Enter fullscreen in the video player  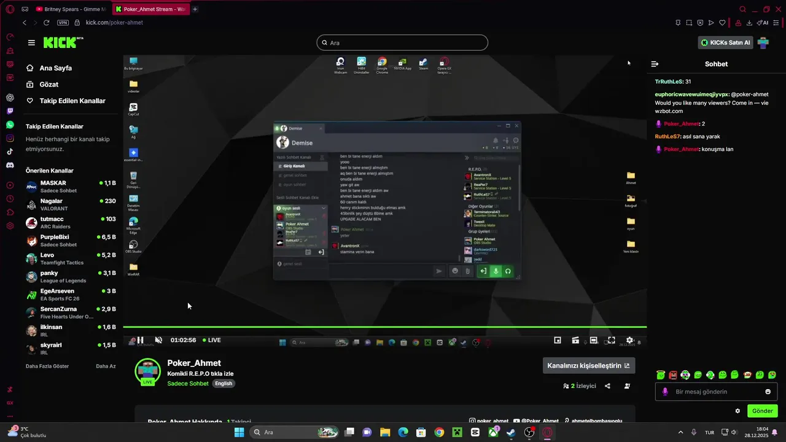click(x=611, y=340)
